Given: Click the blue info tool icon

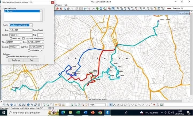Looking at the screenshot, I should (28, 105).
